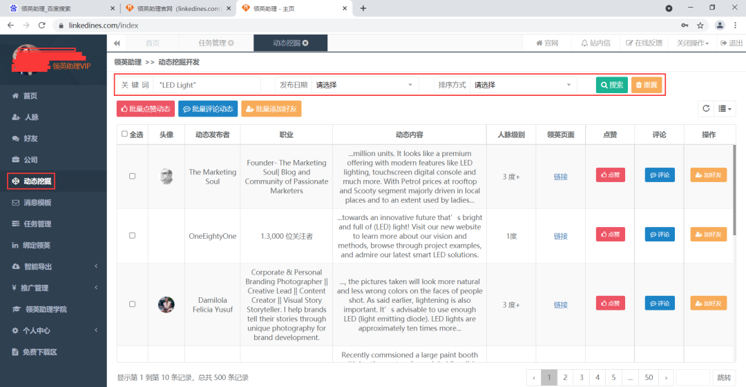The width and height of the screenshot is (746, 387).
Task: Click 批量点赞动态 button
Action: [146, 109]
